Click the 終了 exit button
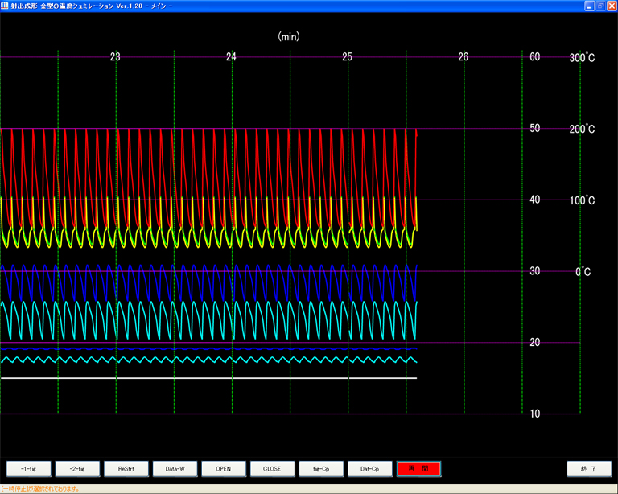Image resolution: width=618 pixels, height=494 pixels. tap(589, 469)
